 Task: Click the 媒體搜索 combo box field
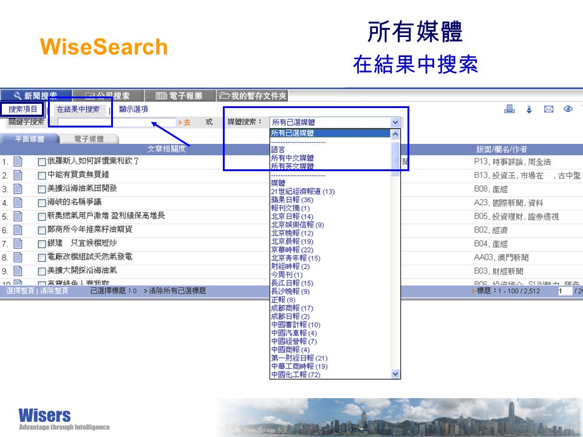click(x=335, y=122)
